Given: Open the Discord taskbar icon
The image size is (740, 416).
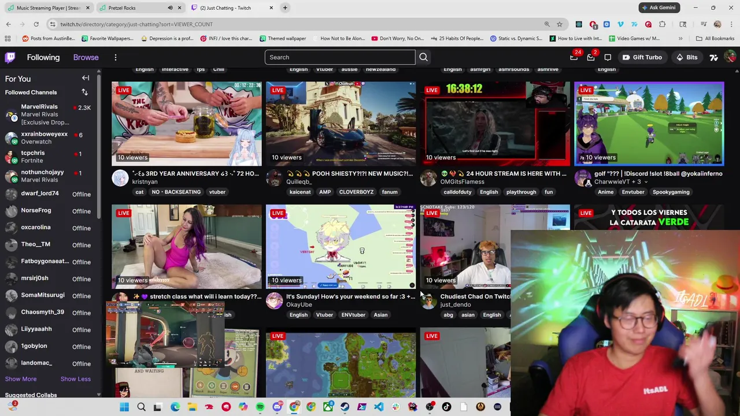Looking at the screenshot, I should pos(277,407).
